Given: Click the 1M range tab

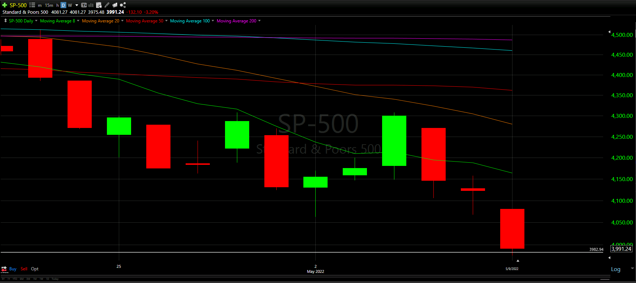Looking at the screenshot, I should (35, 279).
